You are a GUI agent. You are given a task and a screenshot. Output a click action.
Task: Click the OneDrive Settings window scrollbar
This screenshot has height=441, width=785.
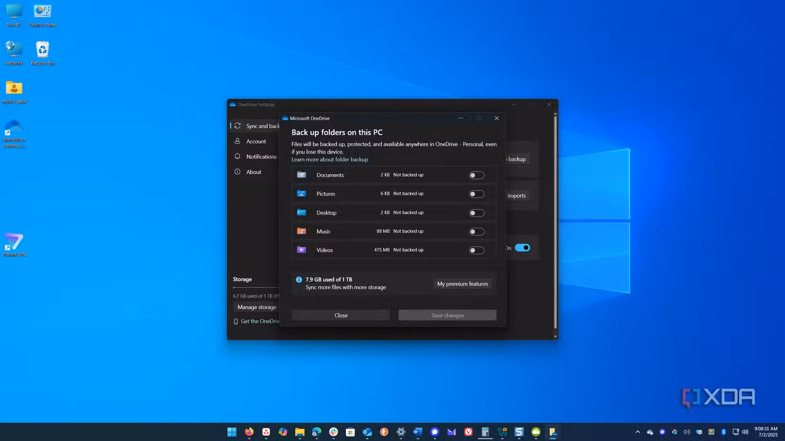pyautogui.click(x=555, y=221)
